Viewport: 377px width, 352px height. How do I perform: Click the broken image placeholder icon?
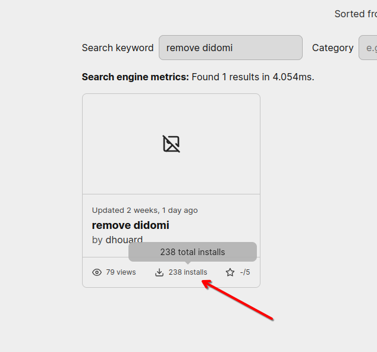[171, 144]
